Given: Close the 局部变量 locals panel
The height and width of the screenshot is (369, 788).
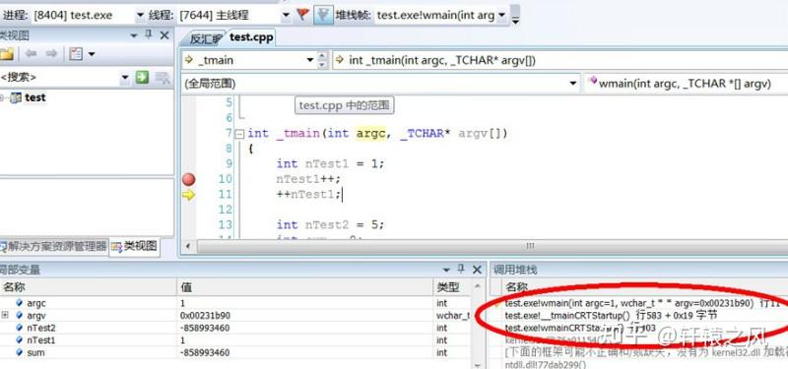Looking at the screenshot, I should [477, 270].
